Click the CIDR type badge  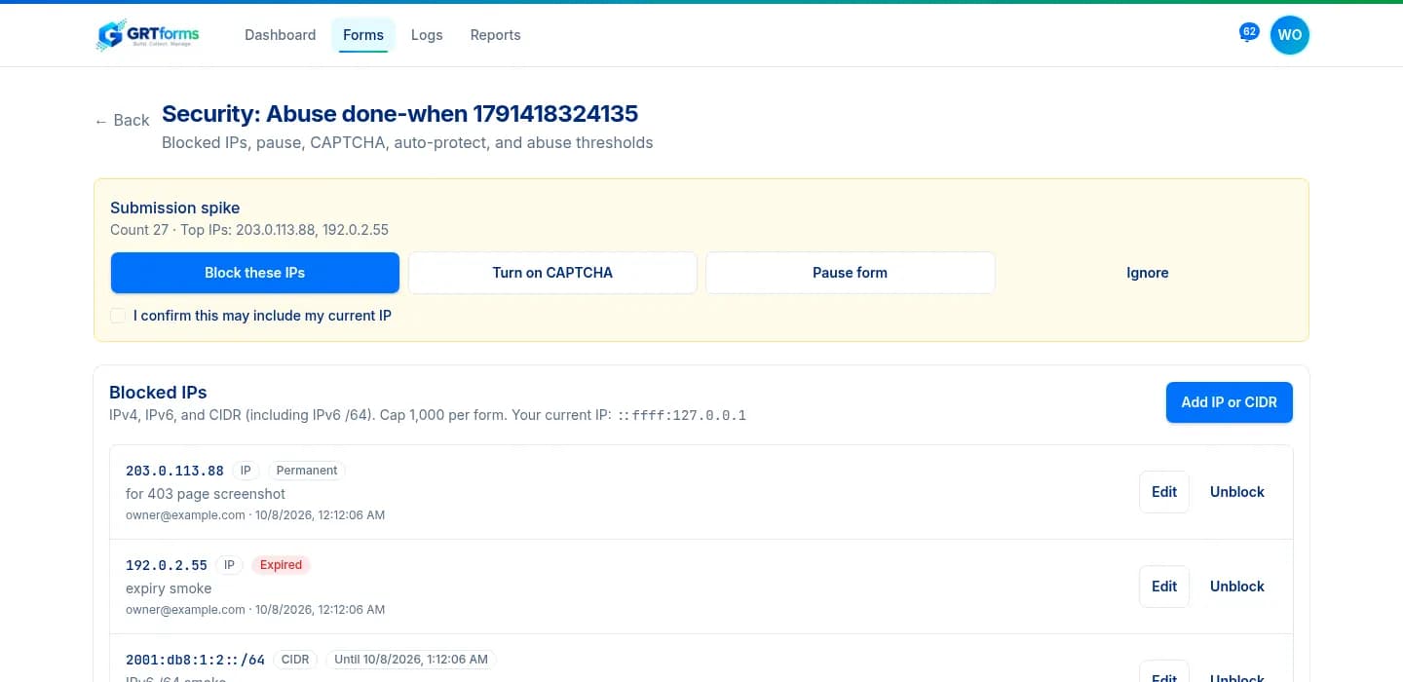click(x=295, y=660)
